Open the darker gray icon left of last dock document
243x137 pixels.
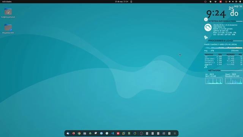(x=164, y=133)
